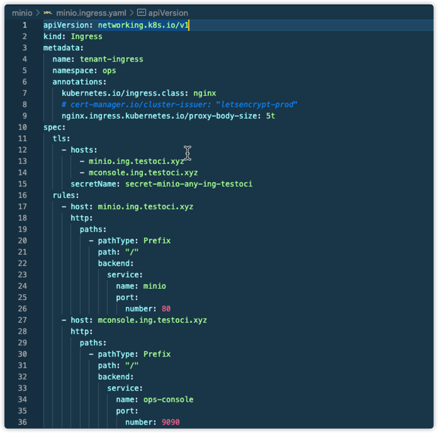Click line number 10 in gutter
438x433 pixels.
(x=22, y=127)
